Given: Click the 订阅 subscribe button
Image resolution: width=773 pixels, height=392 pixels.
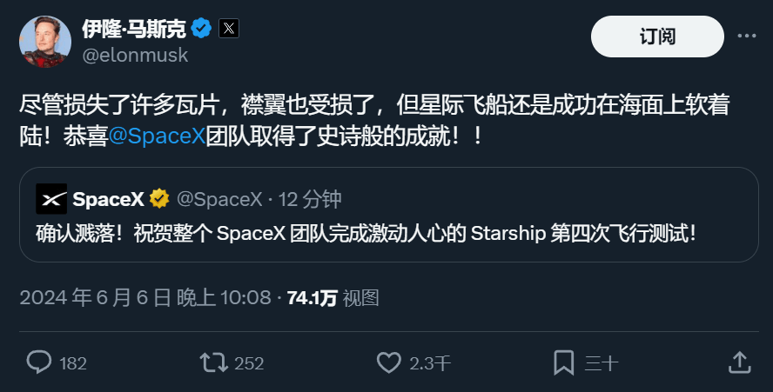Looking at the screenshot, I should click(x=657, y=37).
